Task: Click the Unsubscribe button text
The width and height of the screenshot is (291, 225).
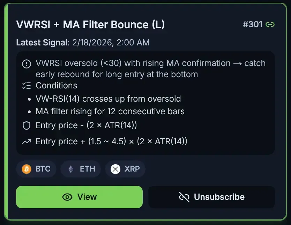Action: click(x=219, y=197)
